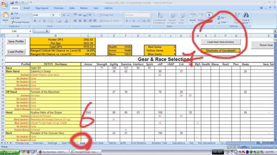The image size is (277, 155).
Task: Click the Insert Cells icon
Action: coord(193,15)
